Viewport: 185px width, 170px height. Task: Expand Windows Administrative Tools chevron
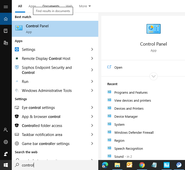(x=92, y=90)
